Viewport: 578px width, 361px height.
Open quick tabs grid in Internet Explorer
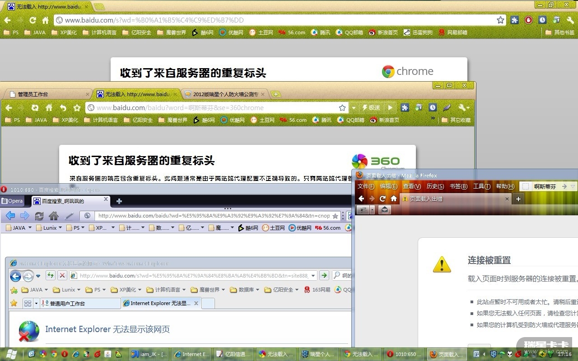point(28,303)
